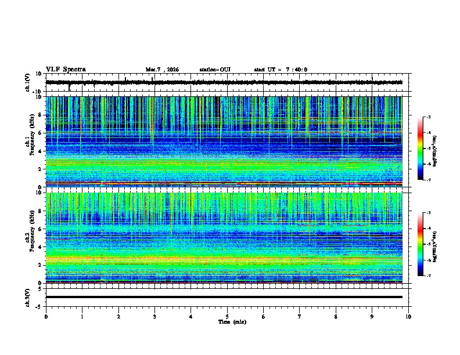Click the lower colorbar 'log(PSD)' label
This screenshot has height=355, width=460.
[x=435, y=247]
